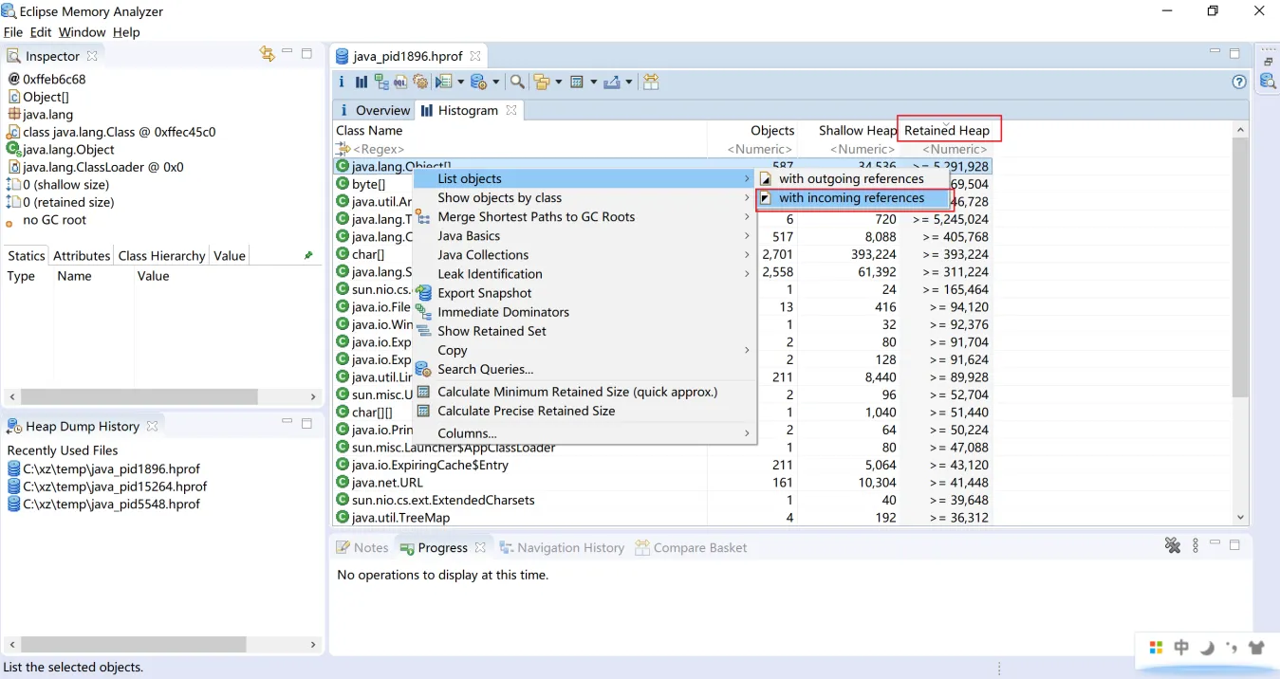This screenshot has width=1280, height=679.
Task: Open dropdown arrow next to Export icon
Action: pos(628,83)
